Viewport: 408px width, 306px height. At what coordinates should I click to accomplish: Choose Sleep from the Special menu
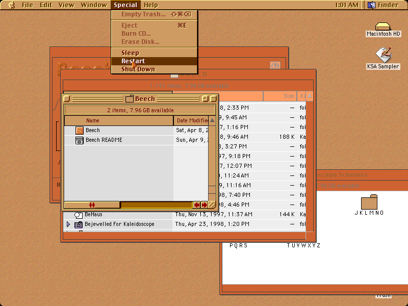point(155,53)
